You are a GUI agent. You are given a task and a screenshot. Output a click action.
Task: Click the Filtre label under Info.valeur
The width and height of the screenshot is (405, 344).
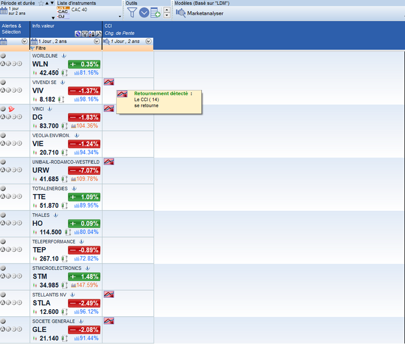point(41,48)
